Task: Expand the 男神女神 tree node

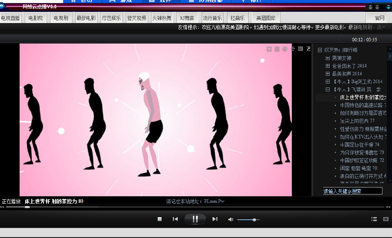Action: click(328, 58)
